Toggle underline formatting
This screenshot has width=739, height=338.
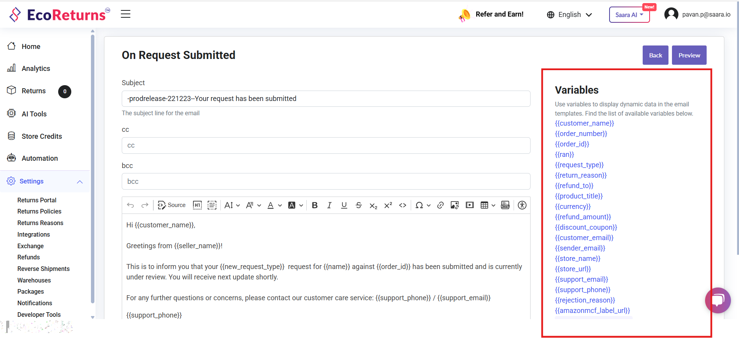coord(344,205)
